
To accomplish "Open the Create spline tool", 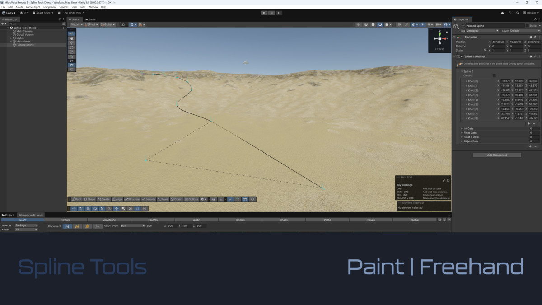I will pos(104,199).
